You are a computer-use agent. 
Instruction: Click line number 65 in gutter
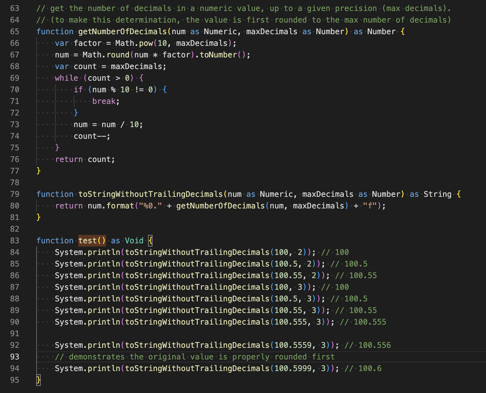(15, 31)
